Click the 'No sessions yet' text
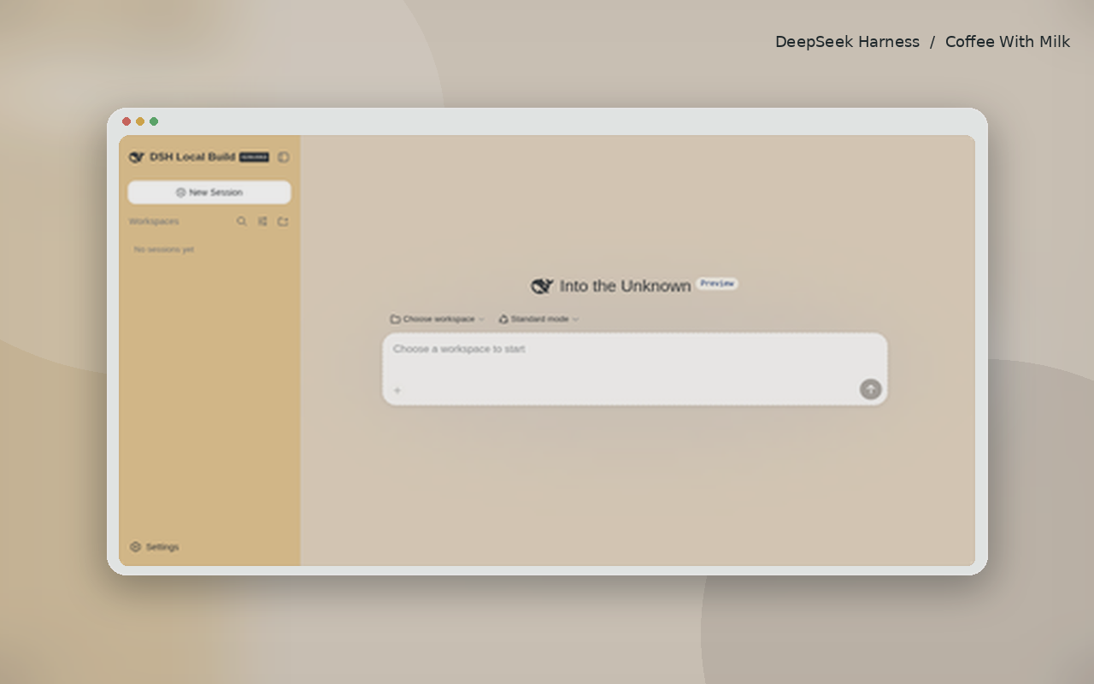 pos(164,250)
